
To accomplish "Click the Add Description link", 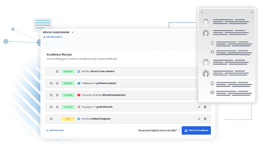I will pos(53,37).
